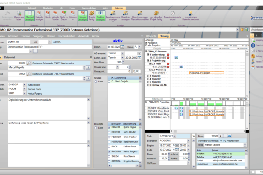
Task: Collapse the 1 Vorbereitung tree node
Action: pyautogui.click(x=148, y=55)
